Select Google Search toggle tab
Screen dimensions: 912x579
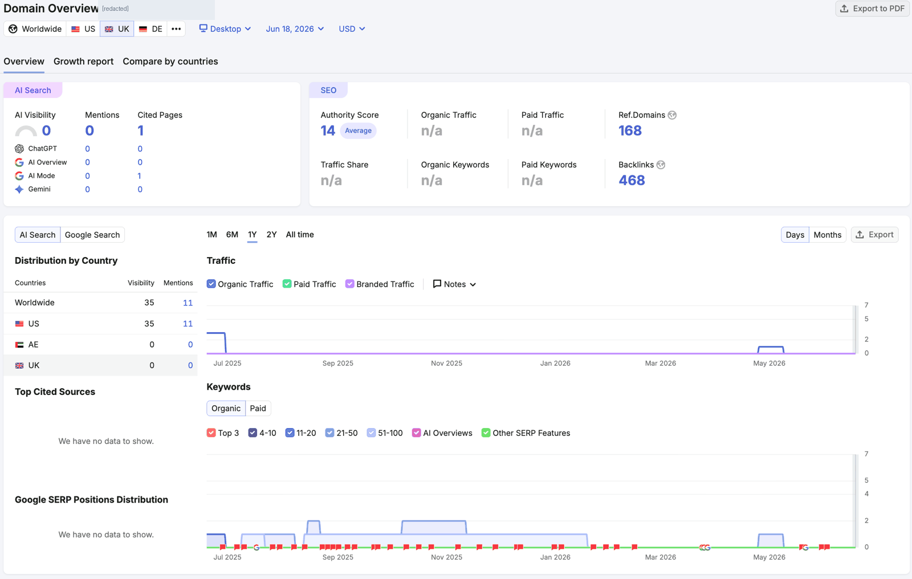[x=92, y=235]
